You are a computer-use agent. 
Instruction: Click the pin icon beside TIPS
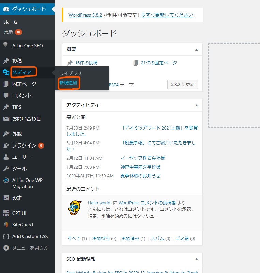(x=6, y=107)
